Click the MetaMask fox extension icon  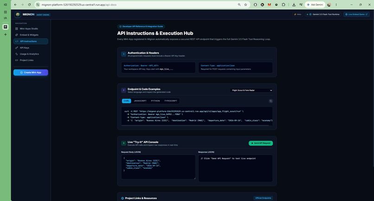pyautogui.click(x=269, y=5)
